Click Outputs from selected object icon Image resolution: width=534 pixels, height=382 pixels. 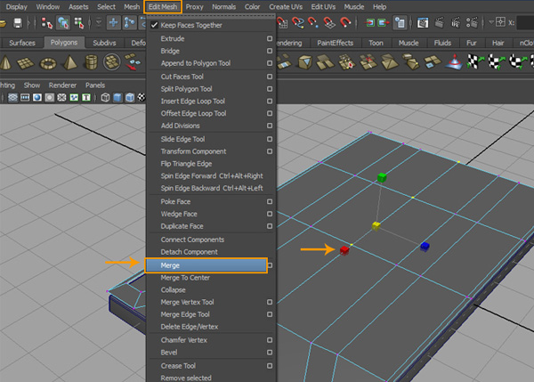[x=384, y=23]
